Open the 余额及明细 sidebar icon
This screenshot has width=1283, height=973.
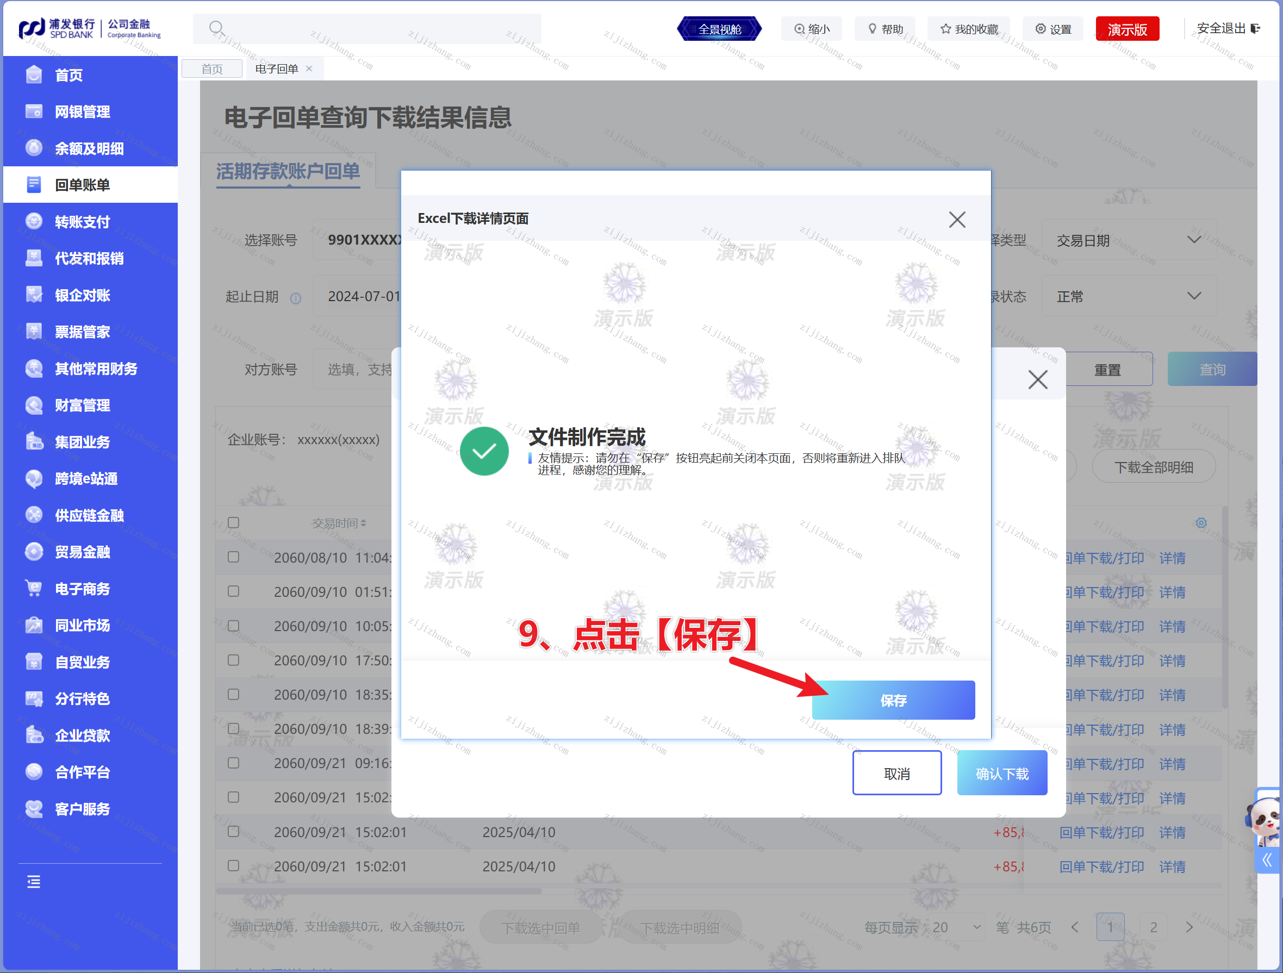pos(34,148)
